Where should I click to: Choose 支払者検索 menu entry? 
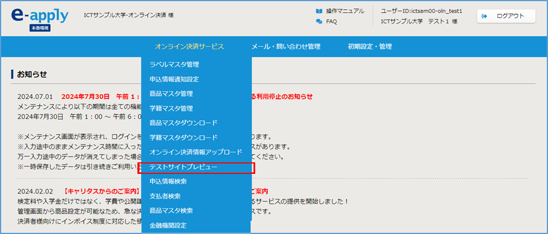[164, 196]
